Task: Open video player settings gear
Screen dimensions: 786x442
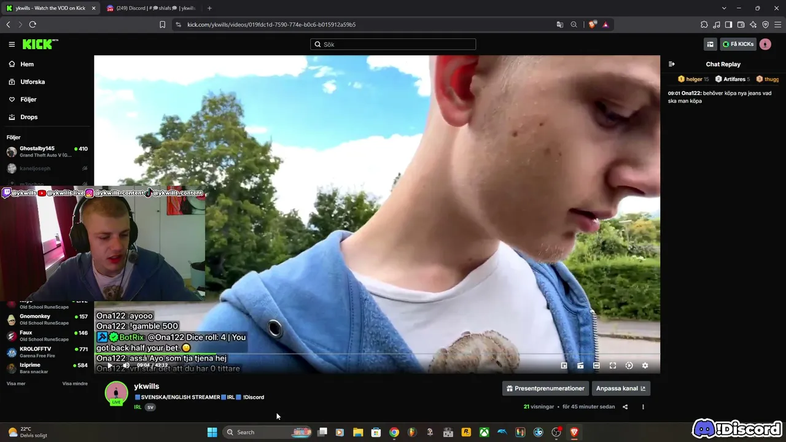Action: pos(645,365)
